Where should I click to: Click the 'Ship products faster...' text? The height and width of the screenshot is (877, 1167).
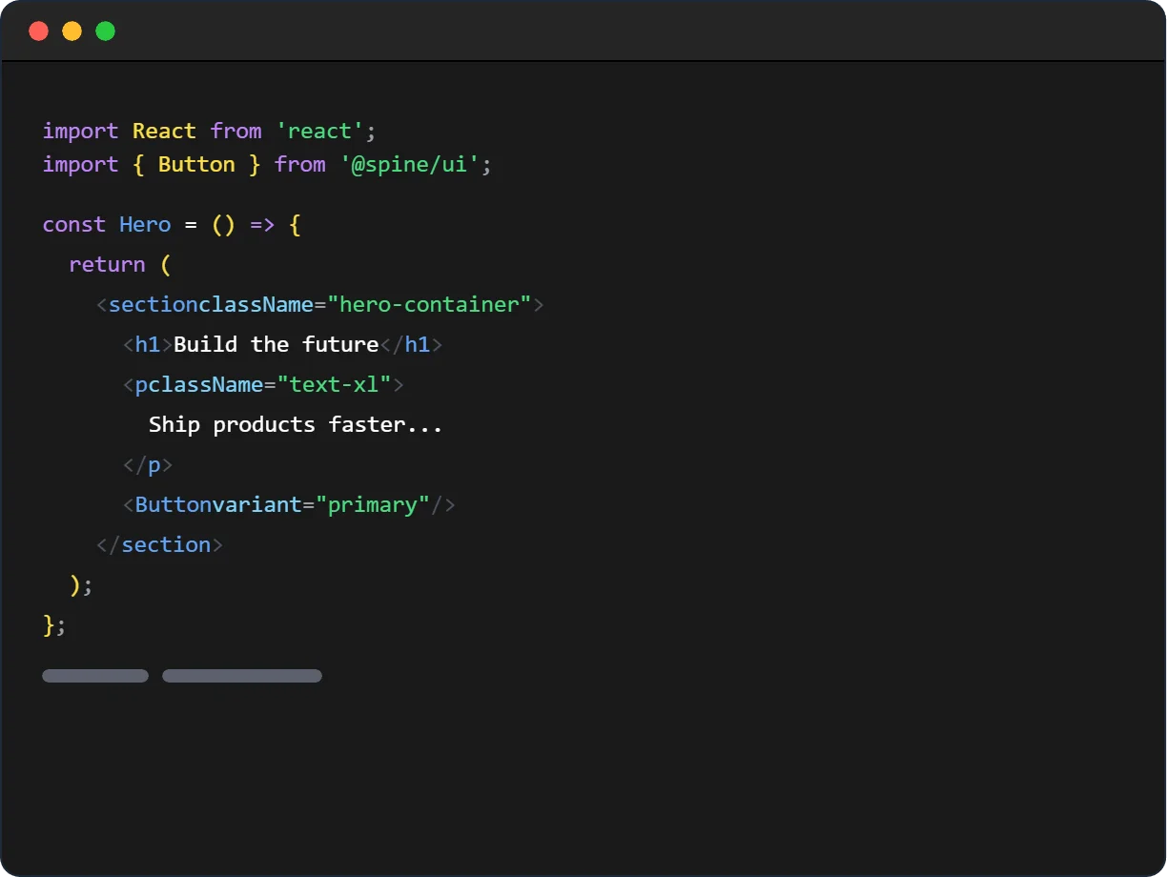pos(296,425)
